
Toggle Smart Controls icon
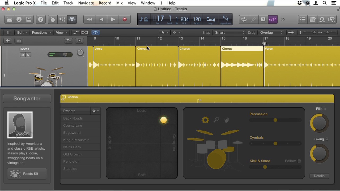coord(53,19)
